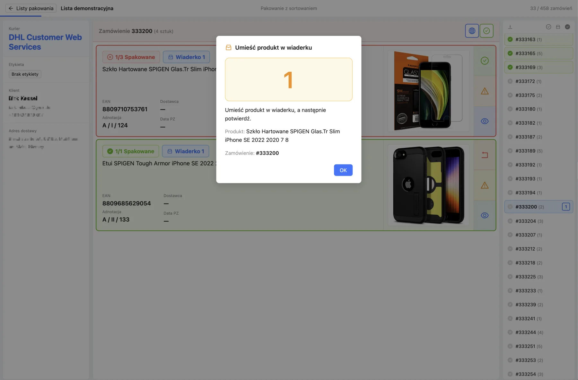Click the 1/1 Spakowane status badge
Viewport: 578px width, 380px height.
click(131, 151)
